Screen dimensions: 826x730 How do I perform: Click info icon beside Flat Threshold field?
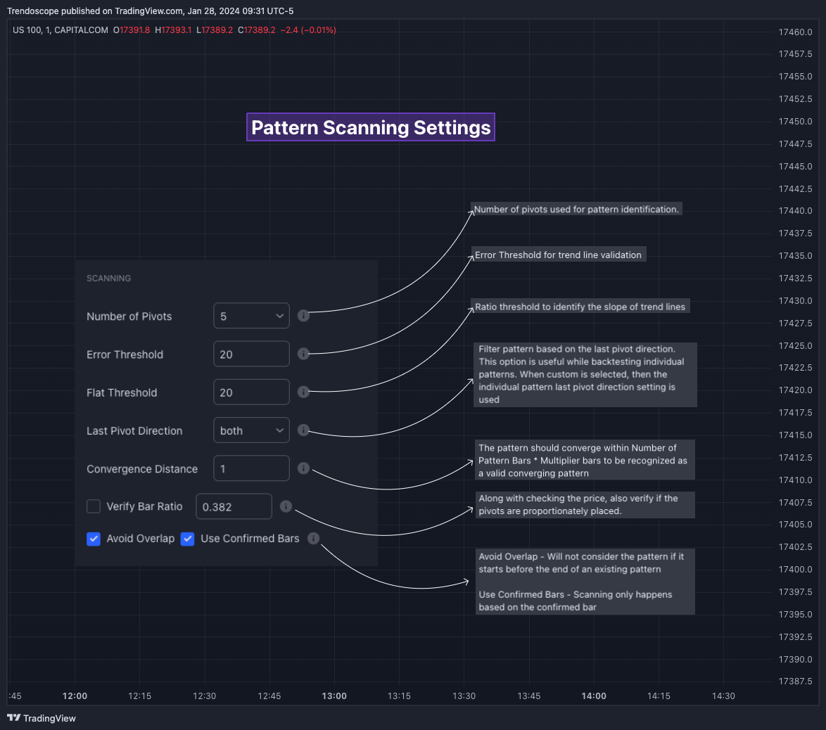[303, 392]
